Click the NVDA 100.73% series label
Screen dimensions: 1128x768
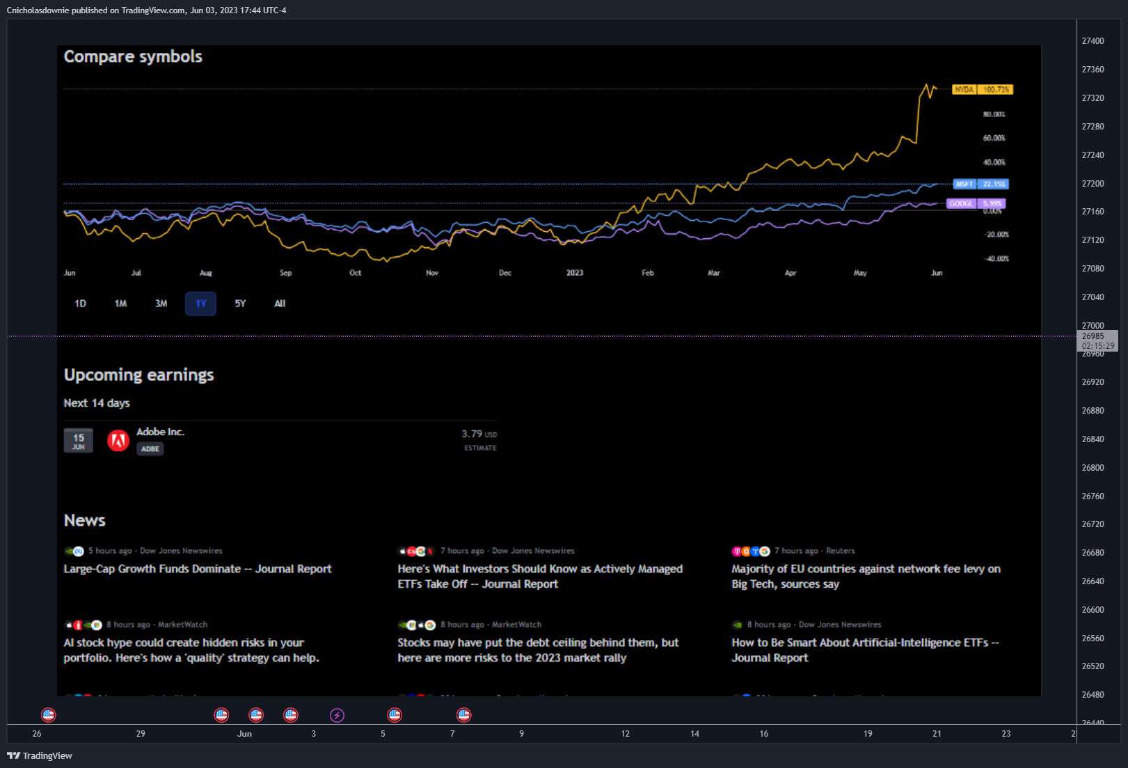point(983,89)
